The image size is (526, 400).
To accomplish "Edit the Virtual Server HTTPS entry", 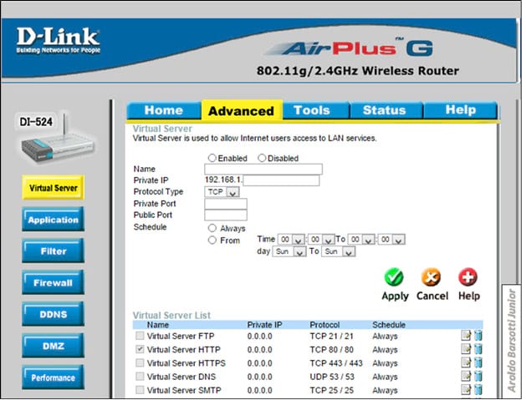I will point(466,362).
